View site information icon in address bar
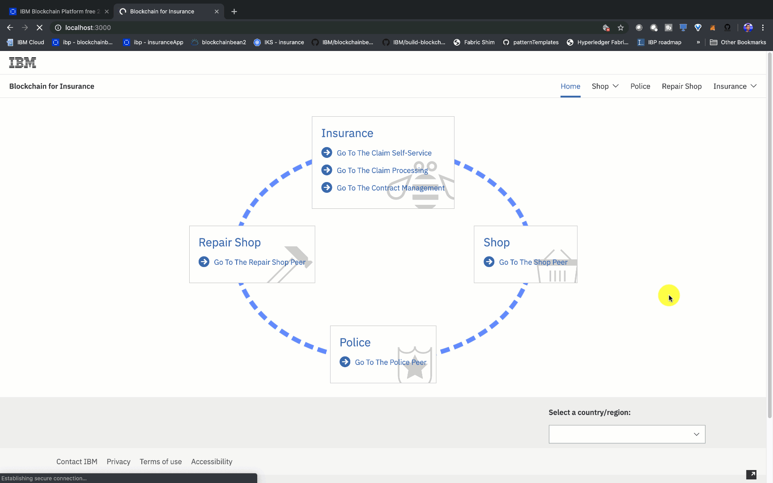The height and width of the screenshot is (483, 773). coord(58,28)
